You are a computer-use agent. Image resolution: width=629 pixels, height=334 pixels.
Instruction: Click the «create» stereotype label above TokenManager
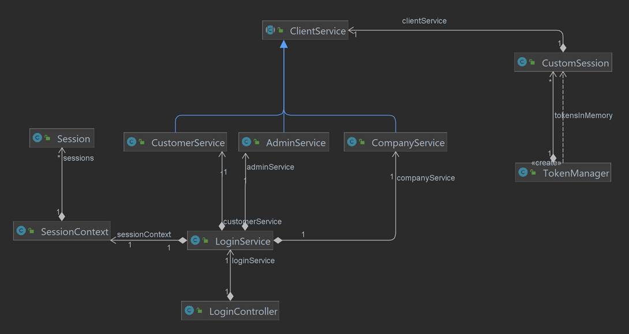tap(546, 162)
